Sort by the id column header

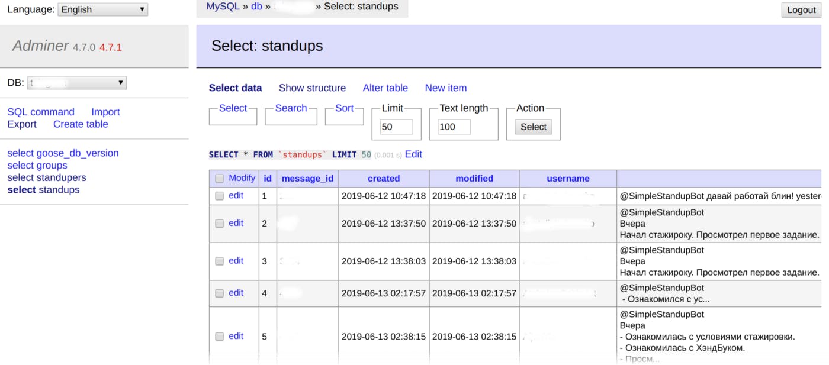[268, 179]
